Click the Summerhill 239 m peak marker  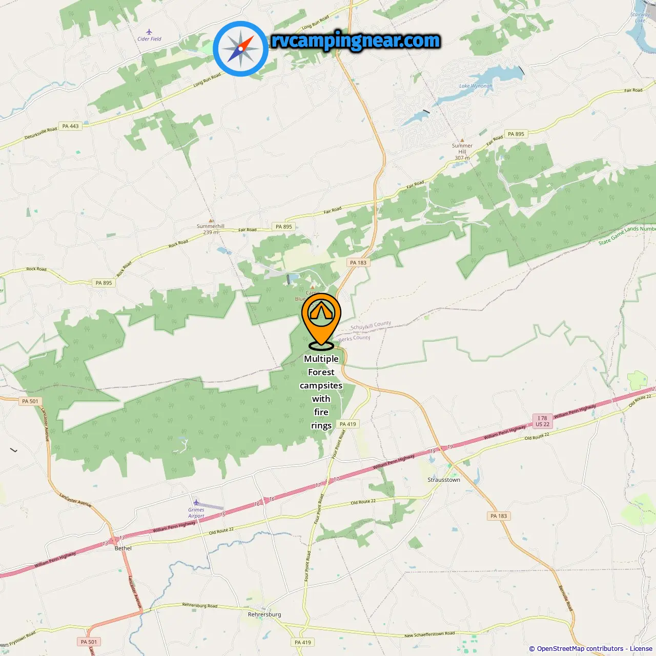(x=211, y=220)
